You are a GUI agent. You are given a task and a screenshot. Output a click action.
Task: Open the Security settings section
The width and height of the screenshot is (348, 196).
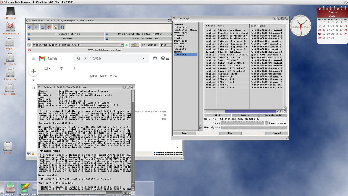pos(180,49)
